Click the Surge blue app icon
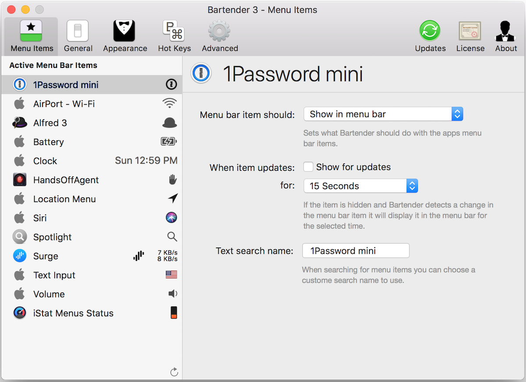526x382 pixels. (20, 256)
